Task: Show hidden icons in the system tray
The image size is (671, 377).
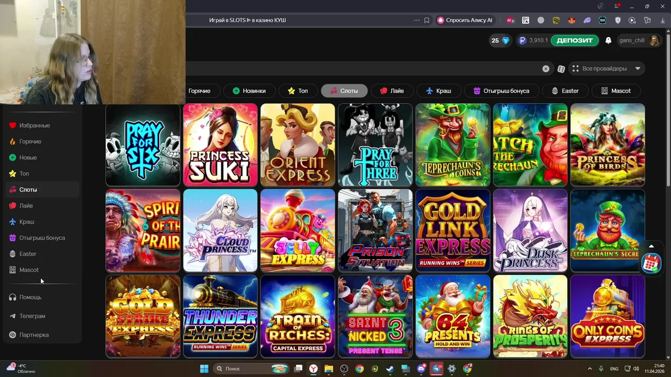Action: 590,369
